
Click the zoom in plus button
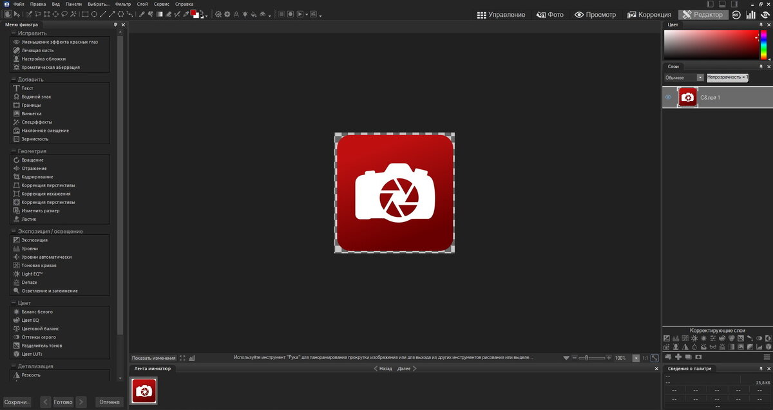click(x=609, y=358)
